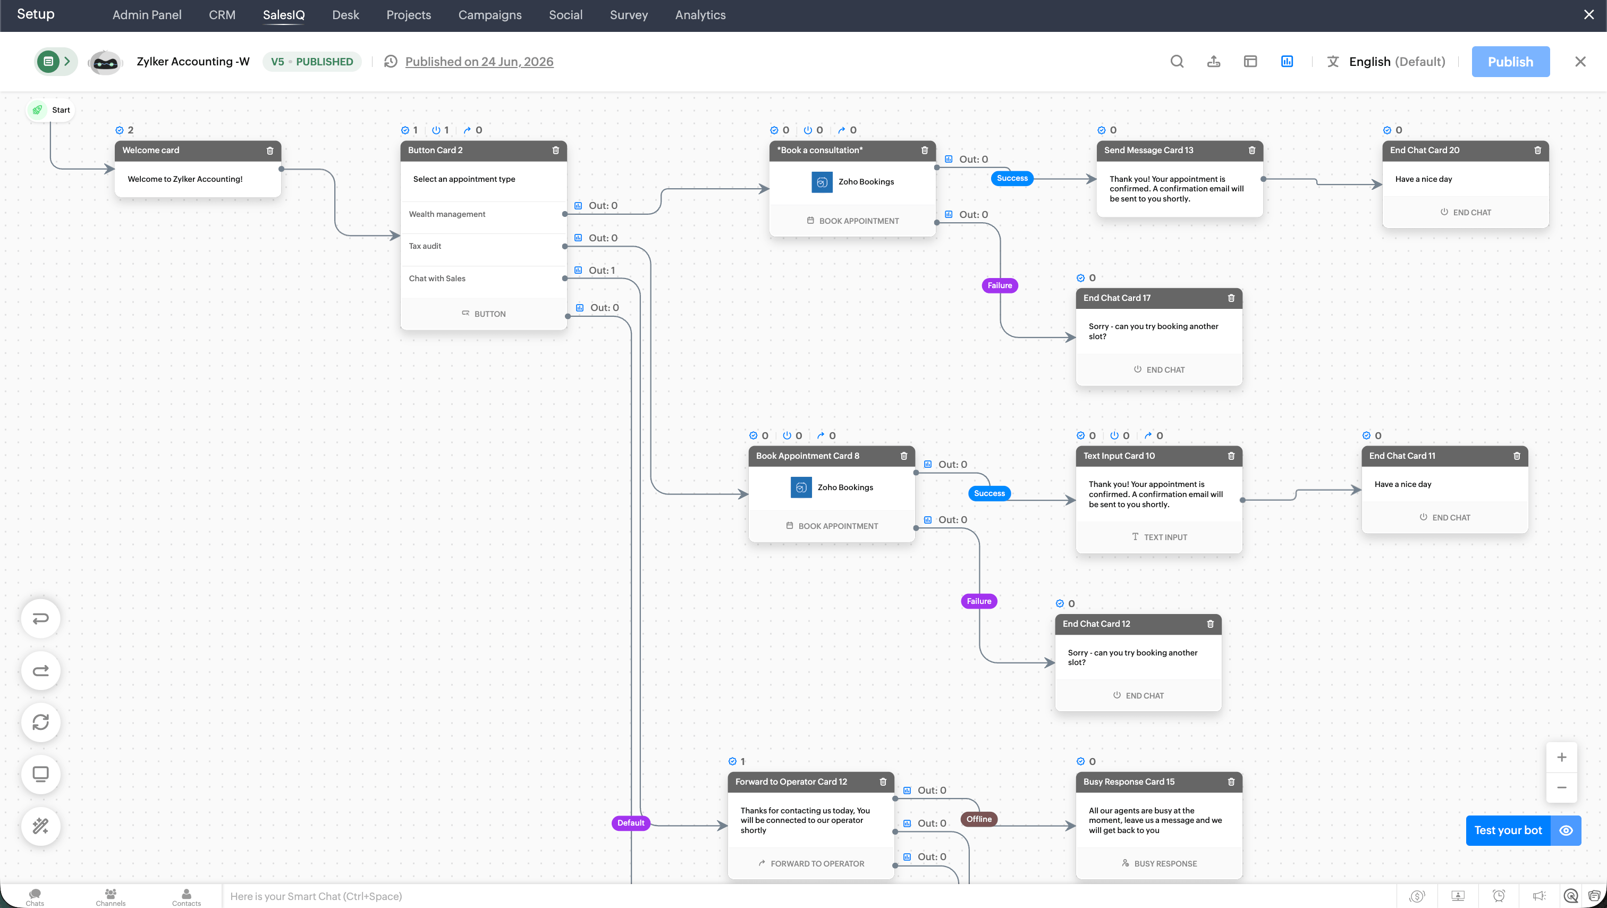Click the dollar icon in bottom right bar

pyautogui.click(x=1417, y=896)
